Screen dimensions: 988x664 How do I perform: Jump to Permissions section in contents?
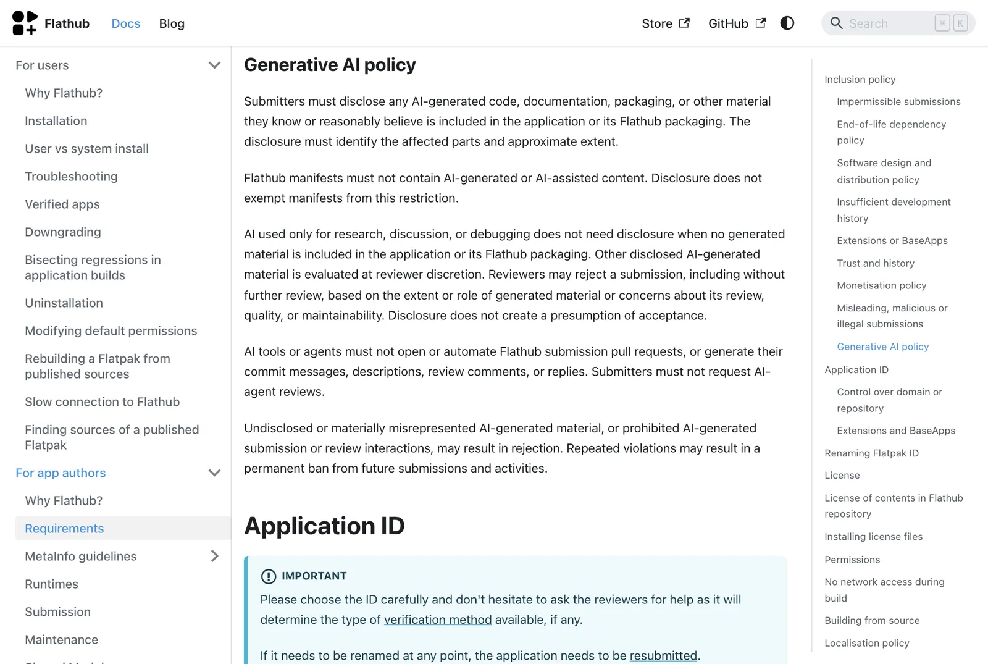(x=852, y=560)
